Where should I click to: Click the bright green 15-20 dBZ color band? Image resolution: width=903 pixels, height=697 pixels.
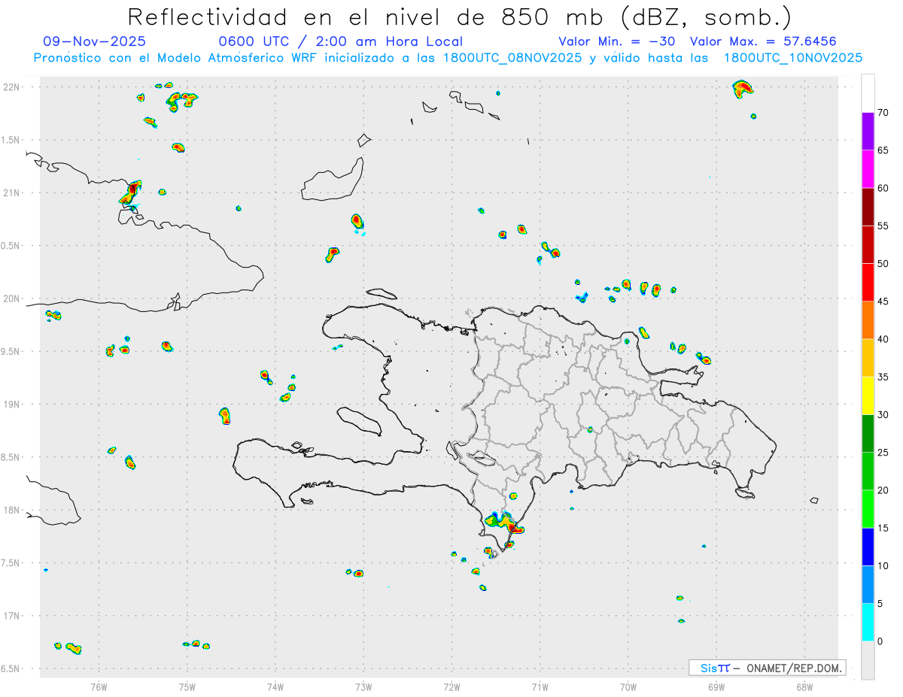pyautogui.click(x=868, y=509)
